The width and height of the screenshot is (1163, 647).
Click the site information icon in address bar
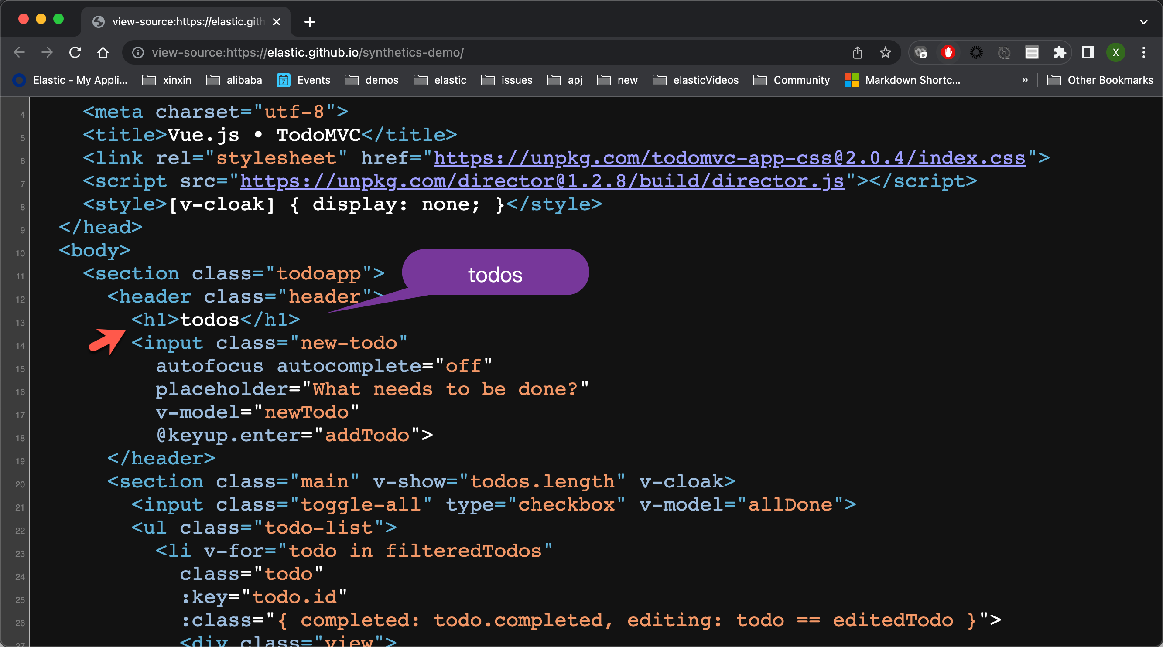138,53
